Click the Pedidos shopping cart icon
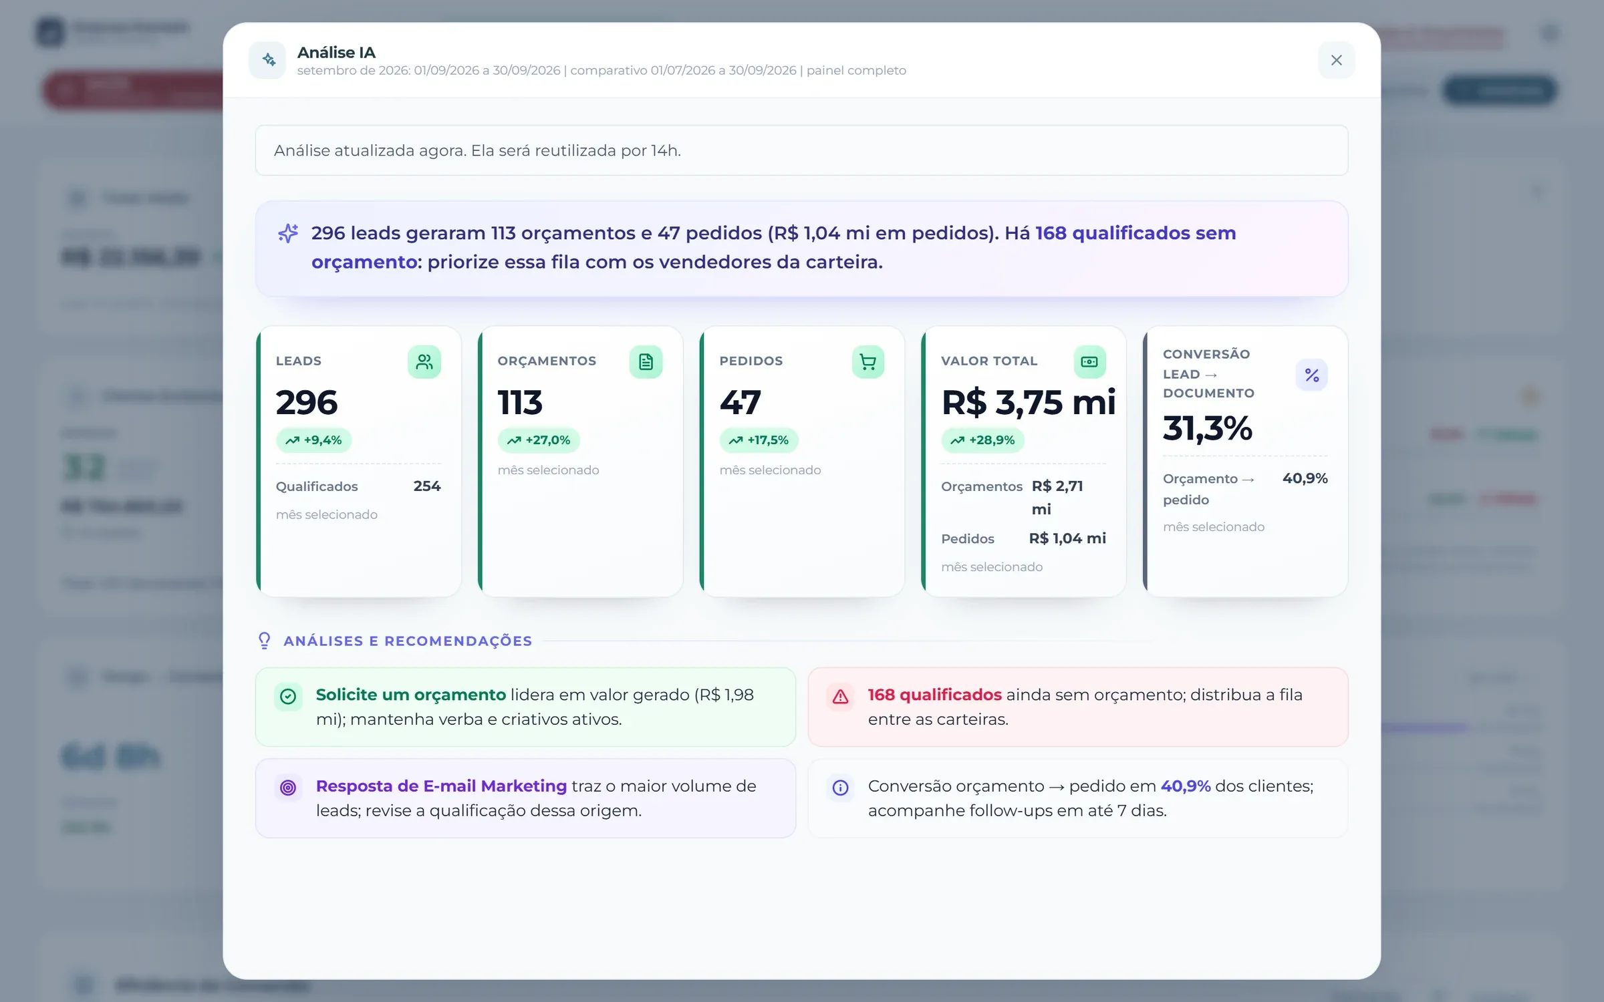1604x1002 pixels. pyautogui.click(x=867, y=362)
